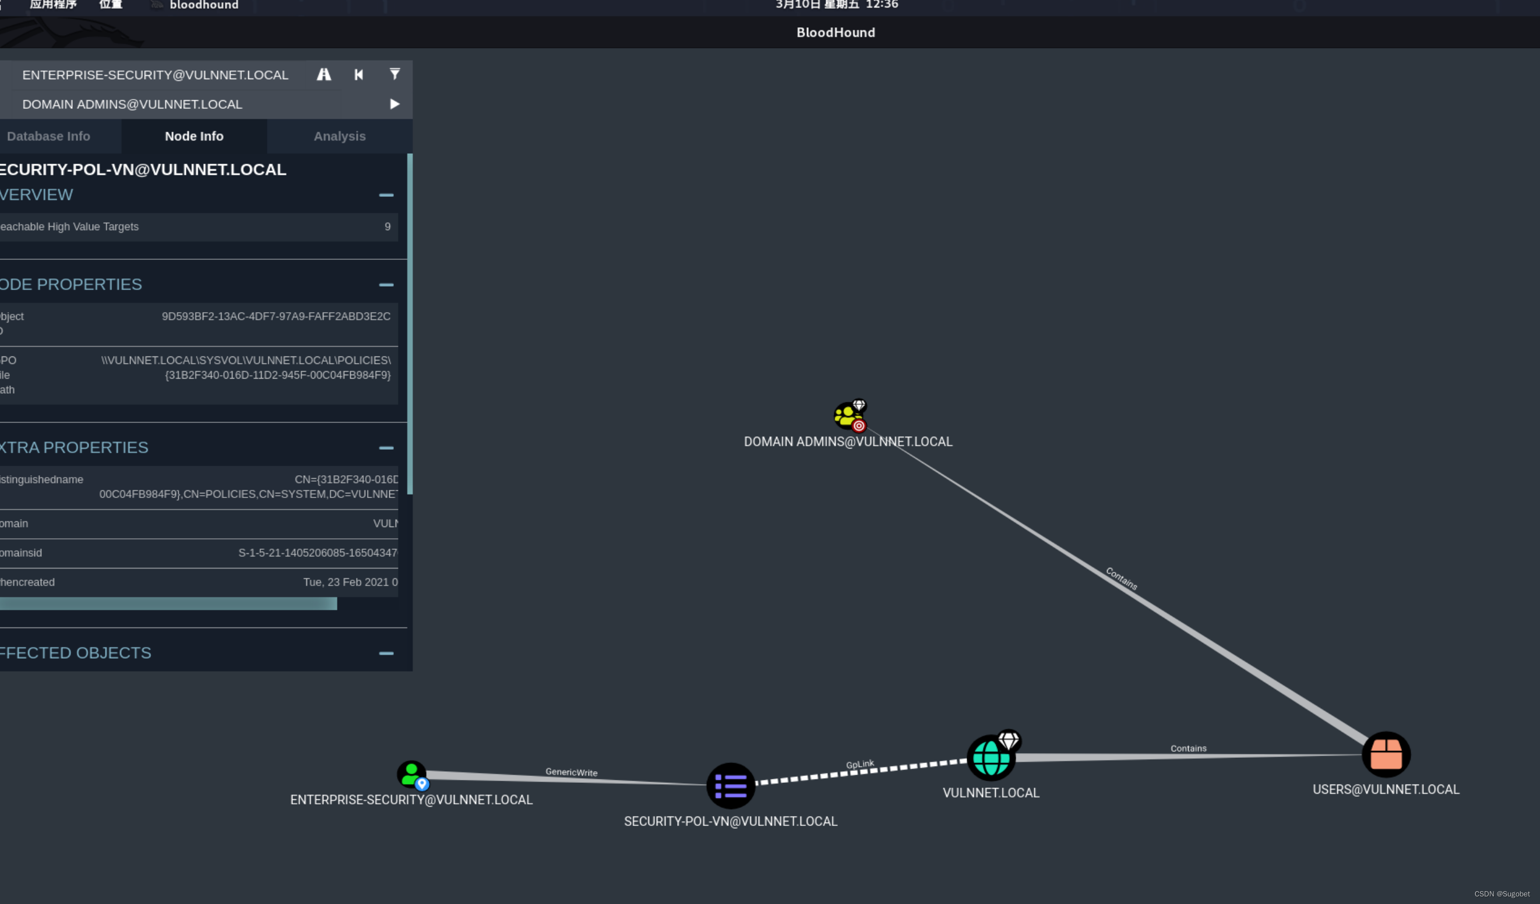This screenshot has height=904, width=1540.
Task: Select the USERS container box node
Action: coord(1386,754)
